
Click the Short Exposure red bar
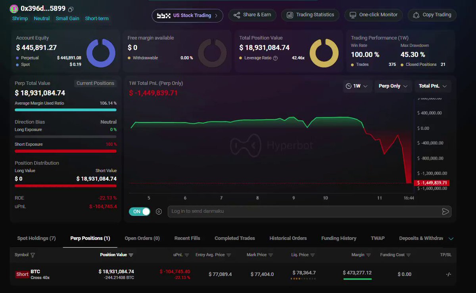click(65, 151)
